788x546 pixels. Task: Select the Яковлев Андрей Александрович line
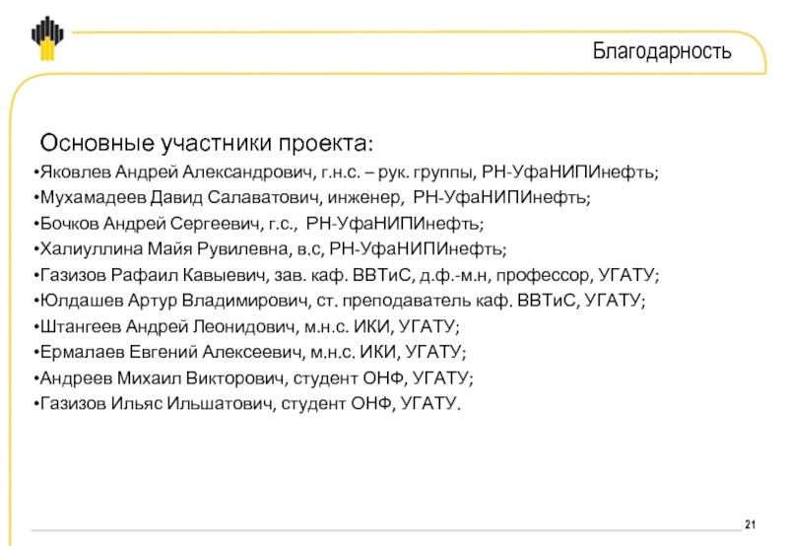347,172
